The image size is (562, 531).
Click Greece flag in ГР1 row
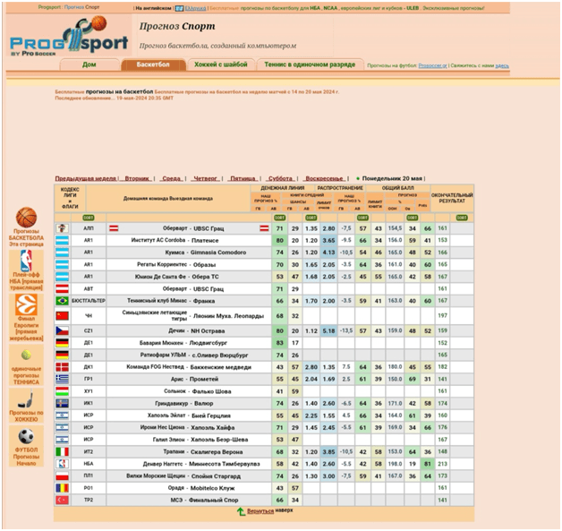(x=62, y=379)
